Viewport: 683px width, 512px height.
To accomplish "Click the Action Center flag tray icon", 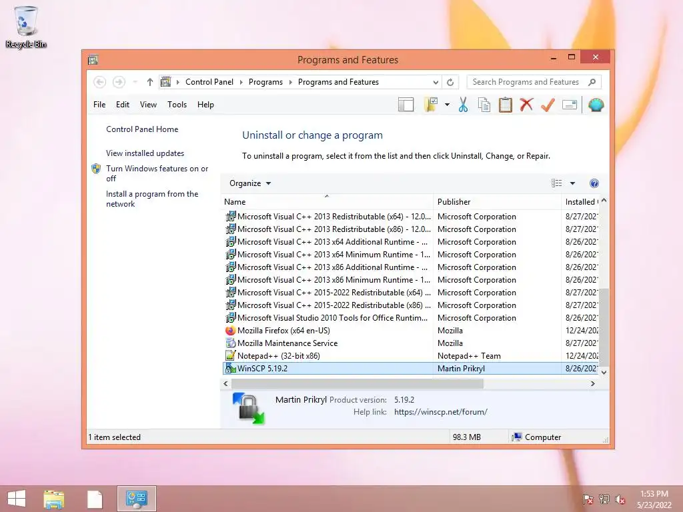I will coord(588,499).
